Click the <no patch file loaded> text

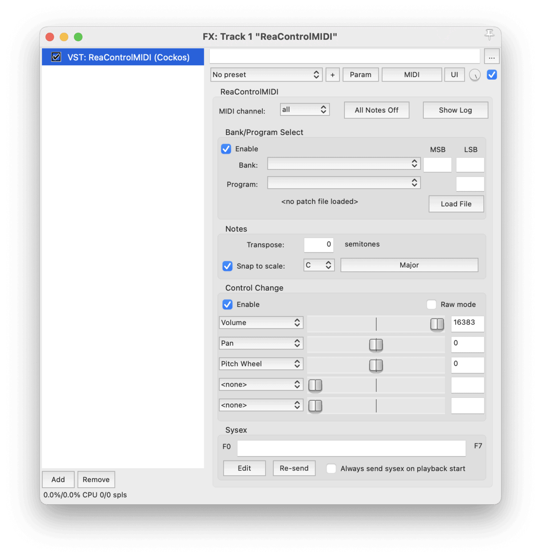coord(320,201)
